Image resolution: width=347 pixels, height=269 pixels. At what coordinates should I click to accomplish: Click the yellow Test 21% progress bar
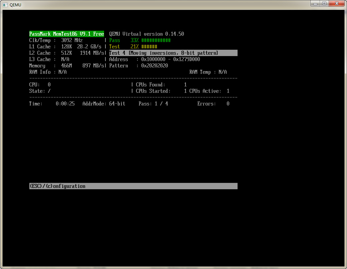coord(149,47)
